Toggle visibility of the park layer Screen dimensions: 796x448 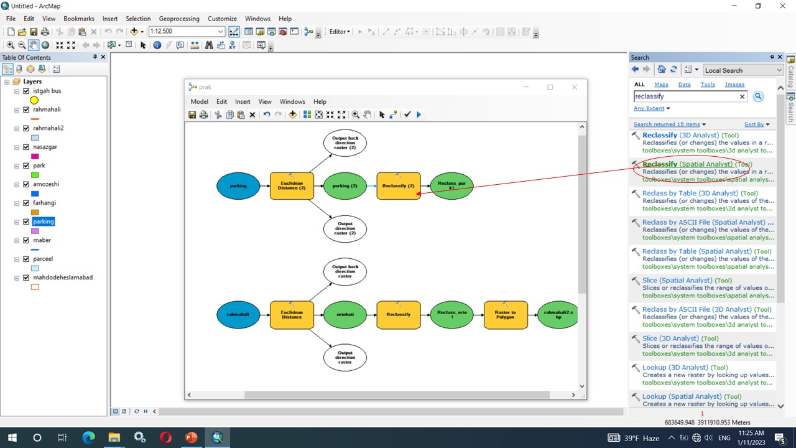[26, 166]
